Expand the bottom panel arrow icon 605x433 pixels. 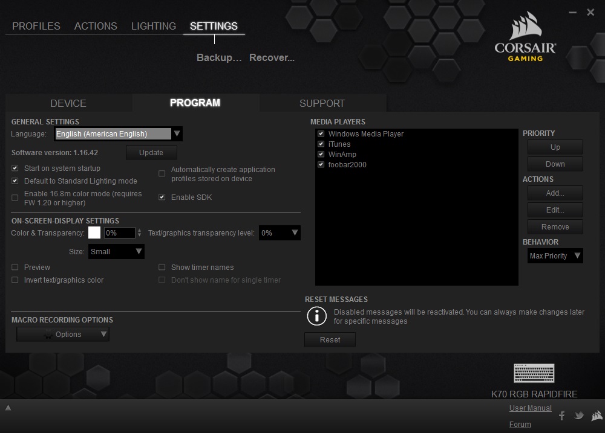click(x=8, y=408)
